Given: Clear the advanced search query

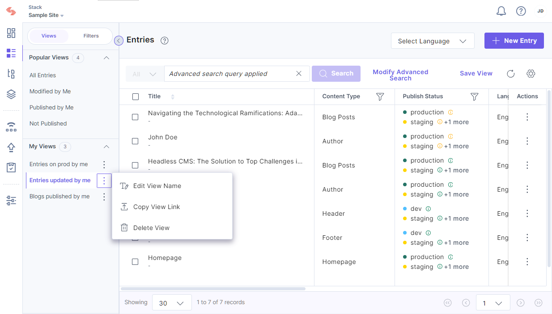Looking at the screenshot, I should (x=299, y=74).
